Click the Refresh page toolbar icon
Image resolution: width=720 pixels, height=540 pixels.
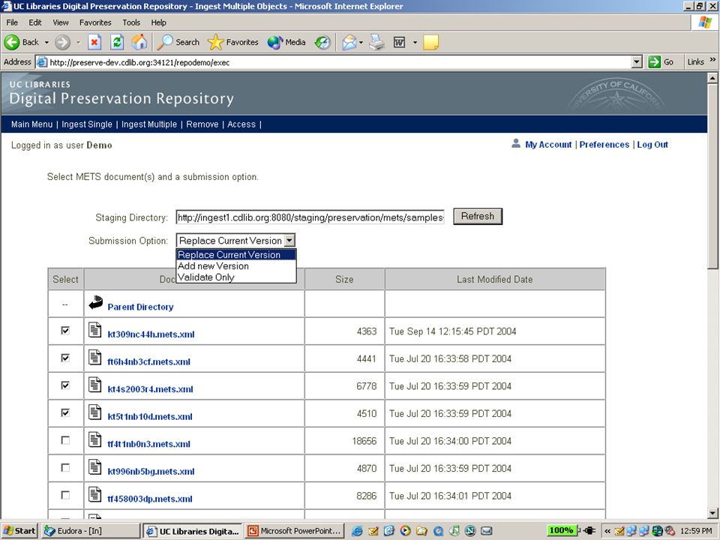click(117, 42)
